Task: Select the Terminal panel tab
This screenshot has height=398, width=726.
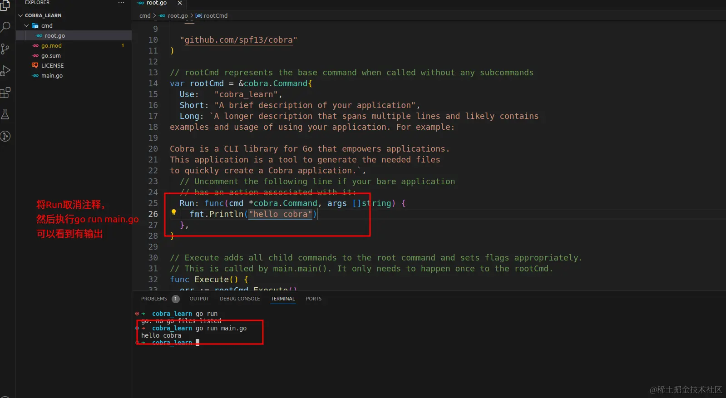Action: tap(283, 299)
